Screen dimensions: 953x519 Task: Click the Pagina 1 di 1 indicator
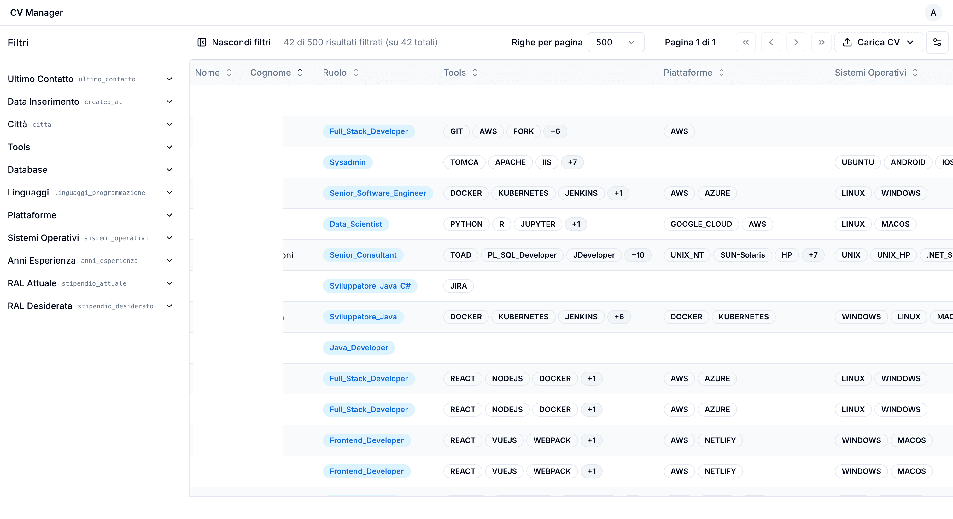pyautogui.click(x=690, y=42)
